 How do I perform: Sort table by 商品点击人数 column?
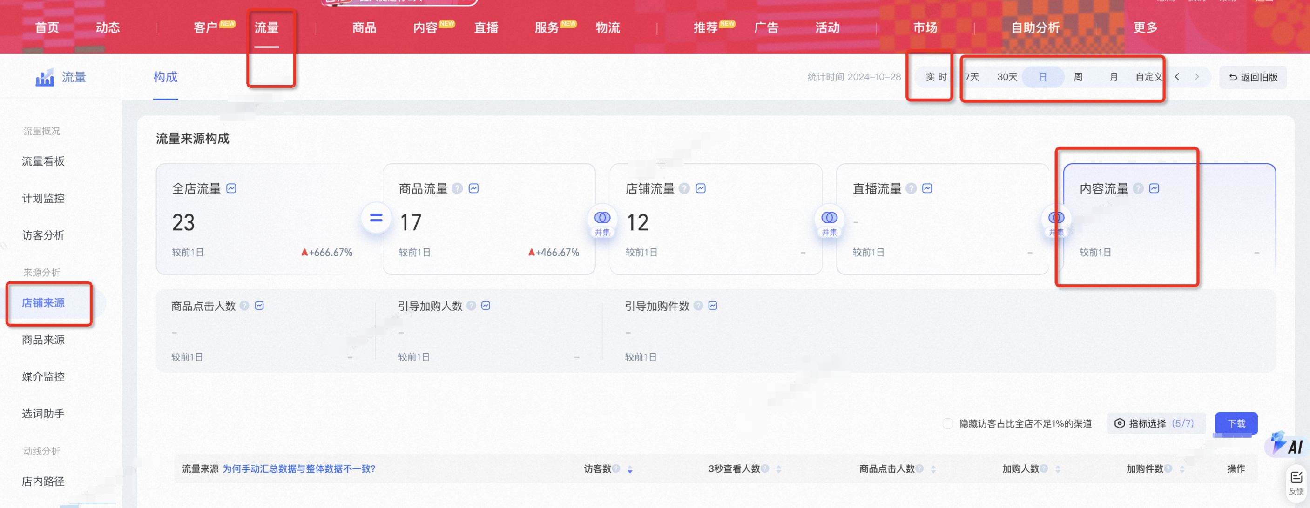[x=933, y=469]
